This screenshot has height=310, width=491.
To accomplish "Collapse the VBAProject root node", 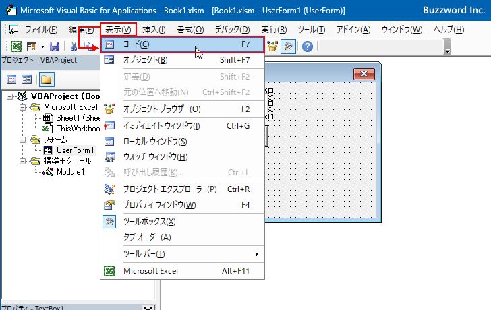I will 10,96.
